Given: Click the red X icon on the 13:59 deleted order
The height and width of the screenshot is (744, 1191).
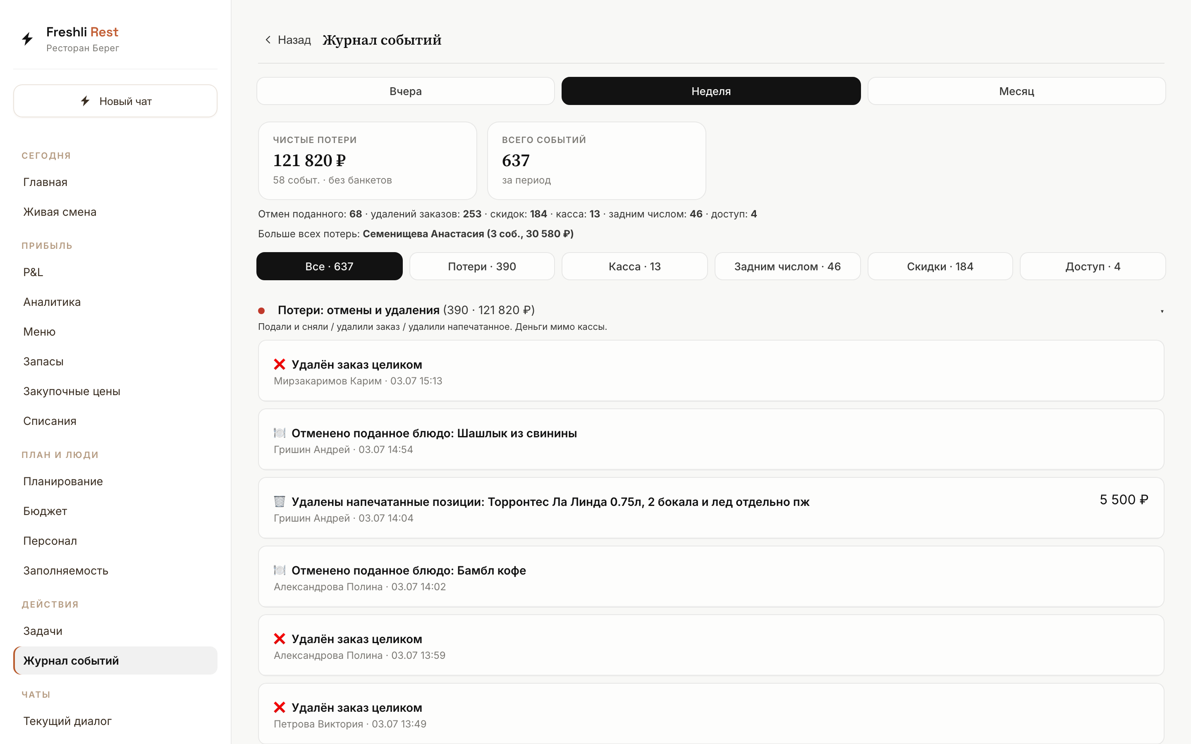Looking at the screenshot, I should pyautogui.click(x=280, y=639).
